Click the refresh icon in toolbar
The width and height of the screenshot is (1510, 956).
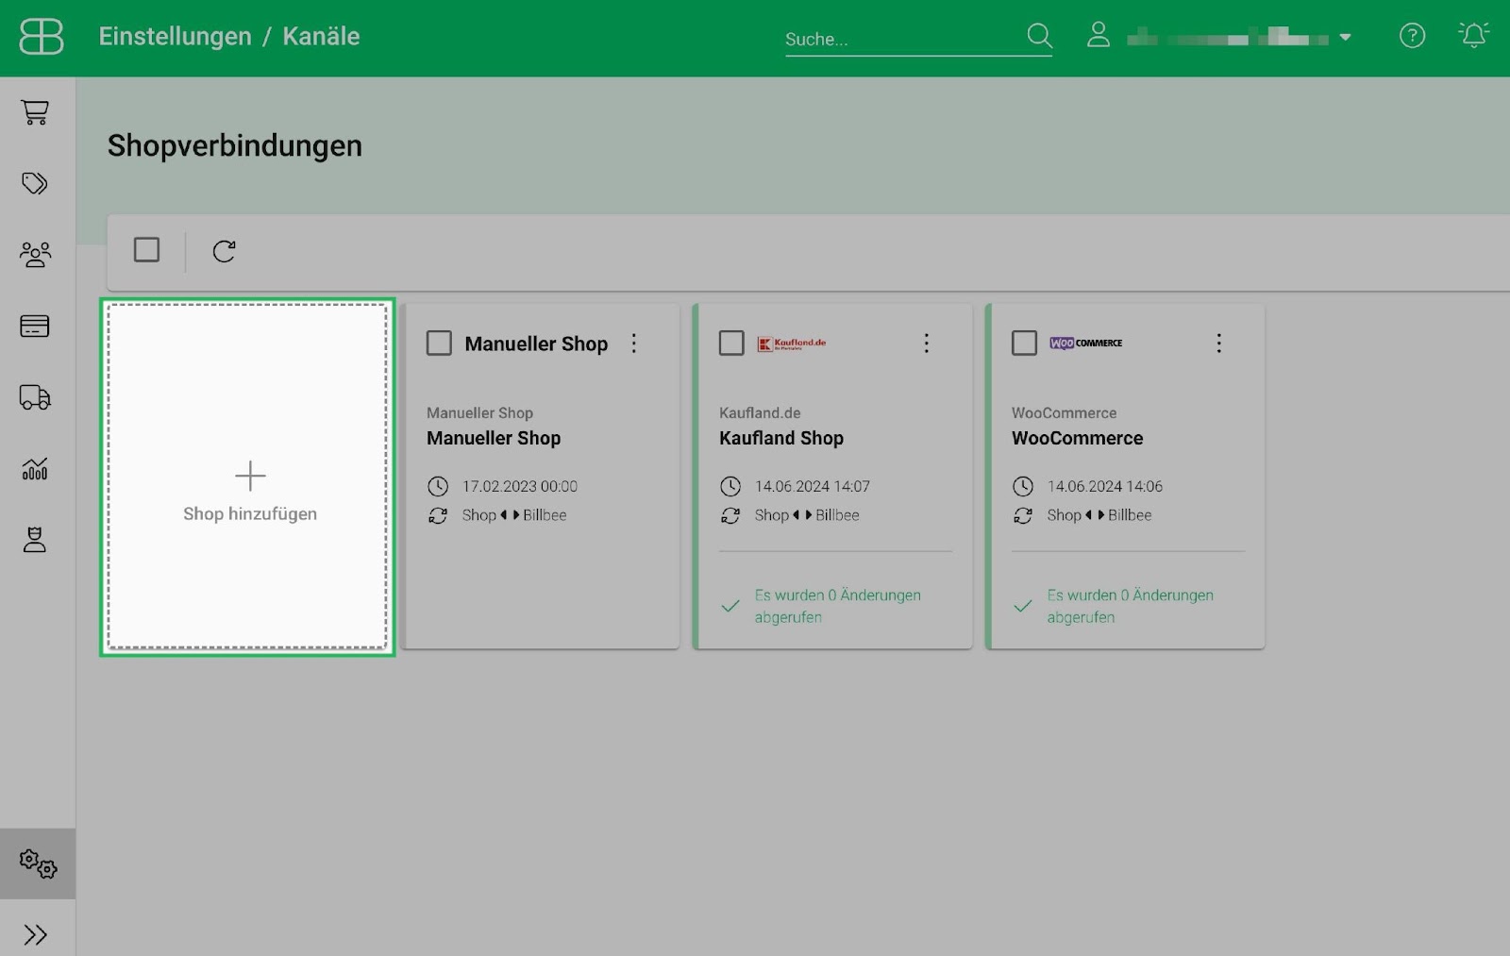224,251
